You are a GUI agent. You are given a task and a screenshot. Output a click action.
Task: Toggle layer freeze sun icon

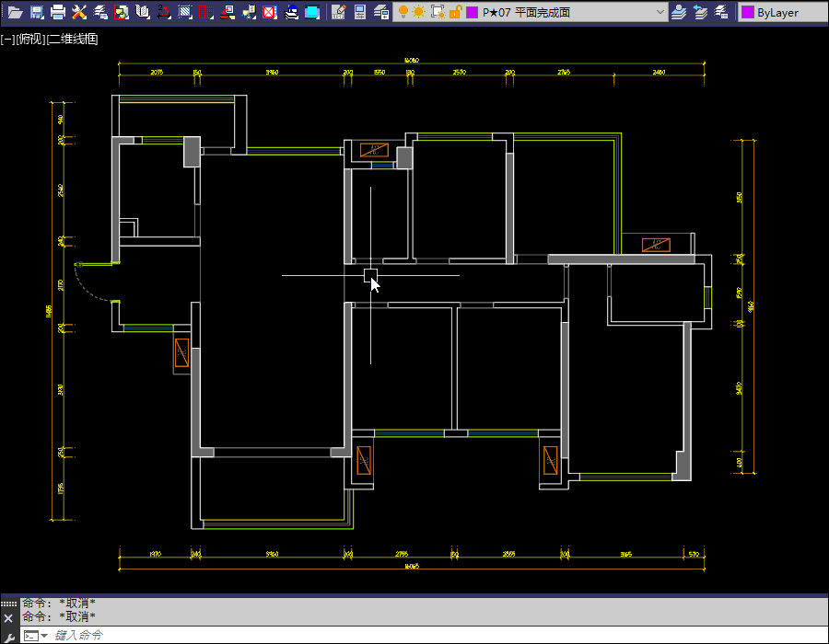(x=419, y=12)
